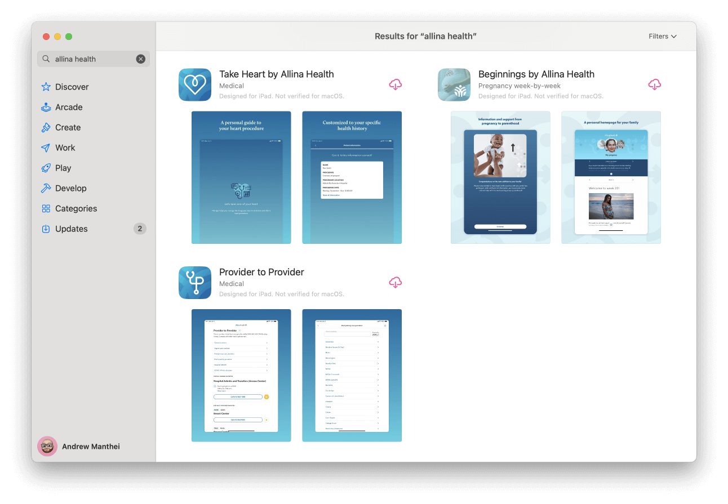The image size is (728, 504).
Task: Open the Provider to Provider app icon
Action: [x=195, y=283]
